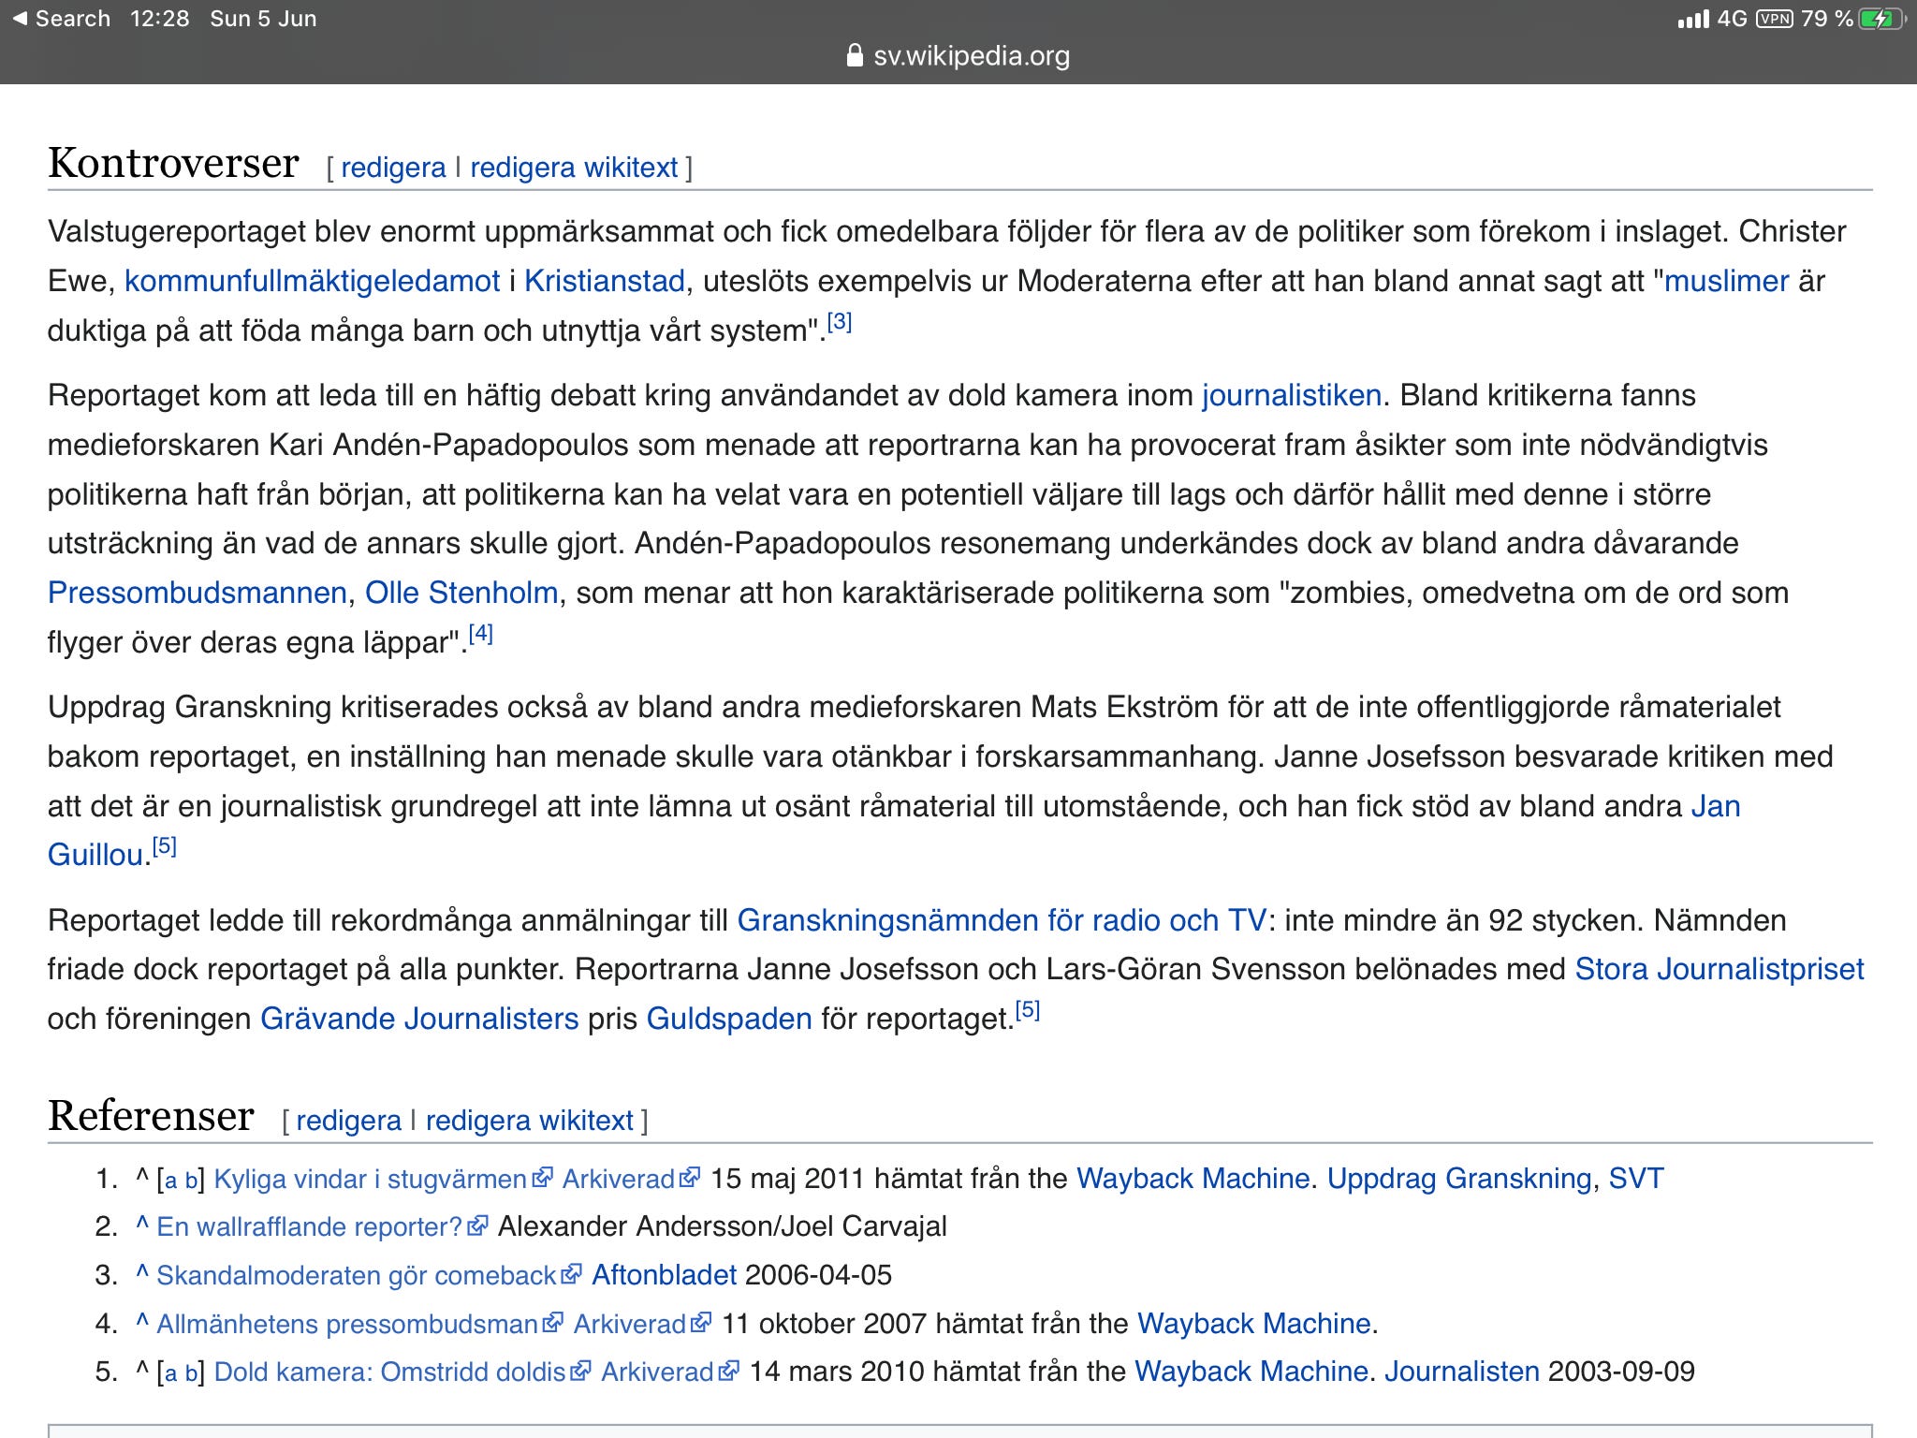
Task: Open Granskningsnämnden för radio och TV link
Action: click(1001, 920)
